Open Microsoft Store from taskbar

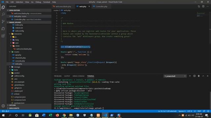[37, 115]
